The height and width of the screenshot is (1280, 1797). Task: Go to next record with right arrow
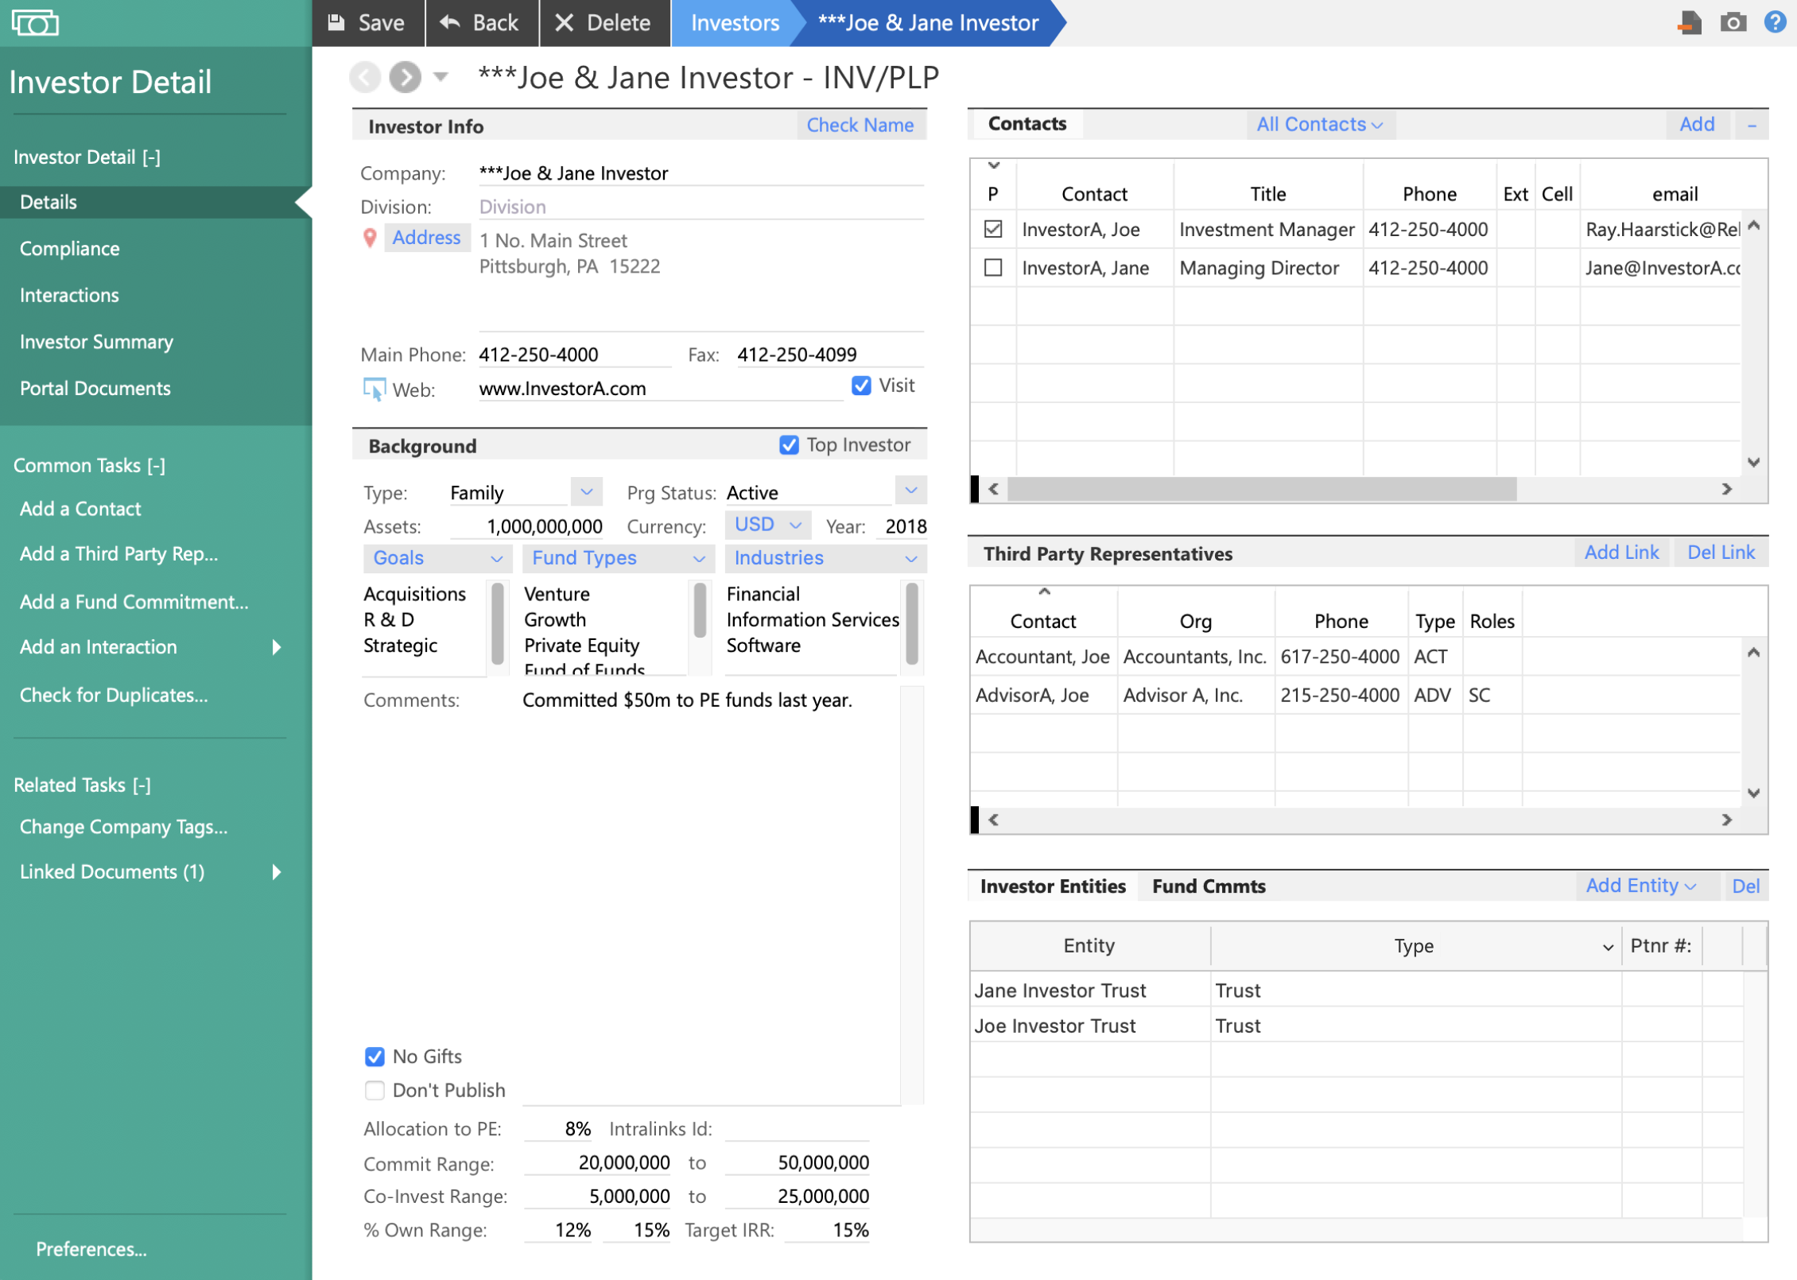[406, 77]
